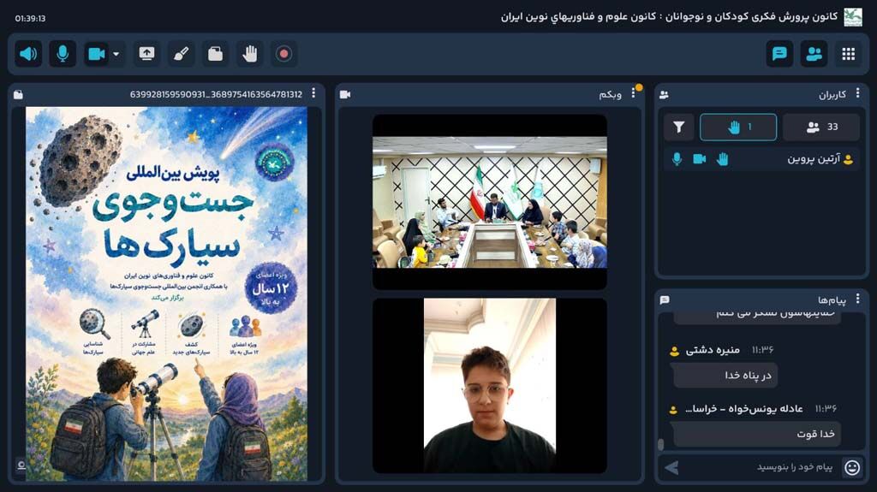Select the all users tab showing 33

point(821,127)
